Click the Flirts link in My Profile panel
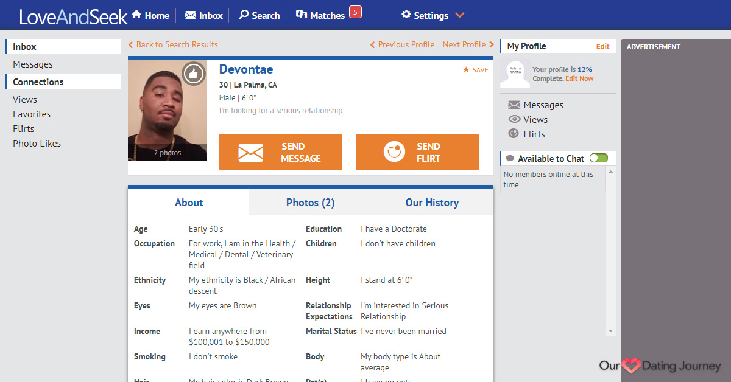Screen dimensions: 731x382 tap(534, 134)
